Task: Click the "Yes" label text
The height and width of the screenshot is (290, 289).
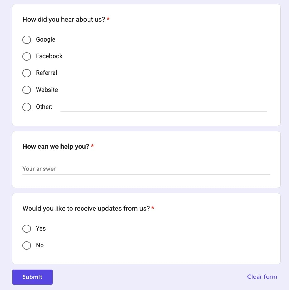Action: click(x=41, y=228)
